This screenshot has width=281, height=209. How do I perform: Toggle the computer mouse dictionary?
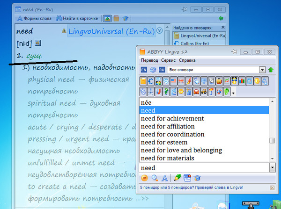196,81
